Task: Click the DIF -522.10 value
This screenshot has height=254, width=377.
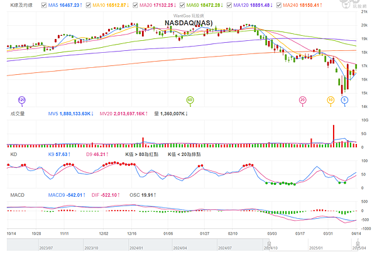Action: tap(104, 195)
